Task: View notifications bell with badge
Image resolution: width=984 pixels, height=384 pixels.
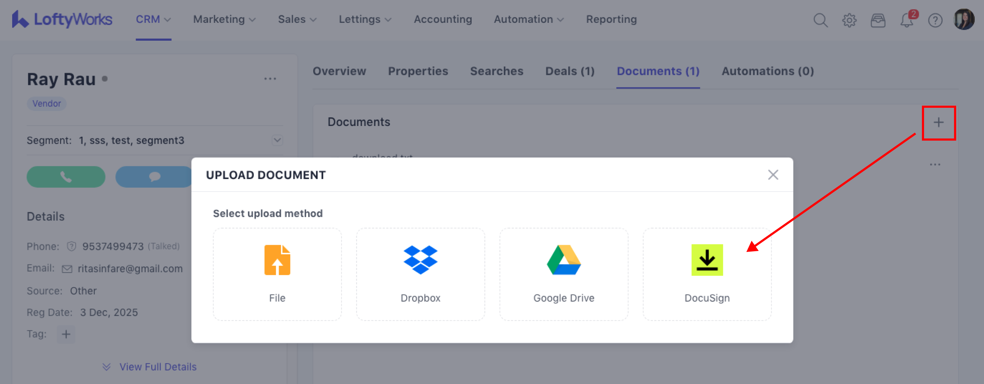Action: pos(907,20)
